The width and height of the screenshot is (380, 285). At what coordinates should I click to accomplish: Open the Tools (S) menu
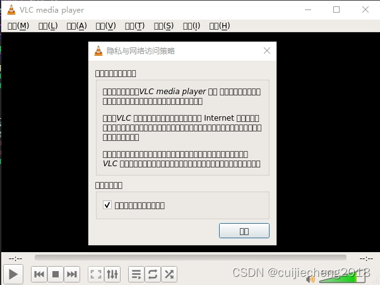click(x=163, y=26)
